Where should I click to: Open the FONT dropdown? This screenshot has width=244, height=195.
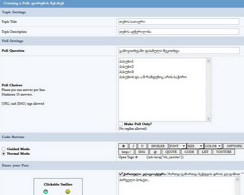click(x=177, y=146)
